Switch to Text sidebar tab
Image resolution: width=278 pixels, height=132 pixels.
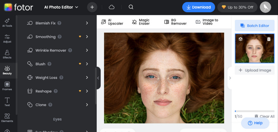pyautogui.click(x=7, y=102)
